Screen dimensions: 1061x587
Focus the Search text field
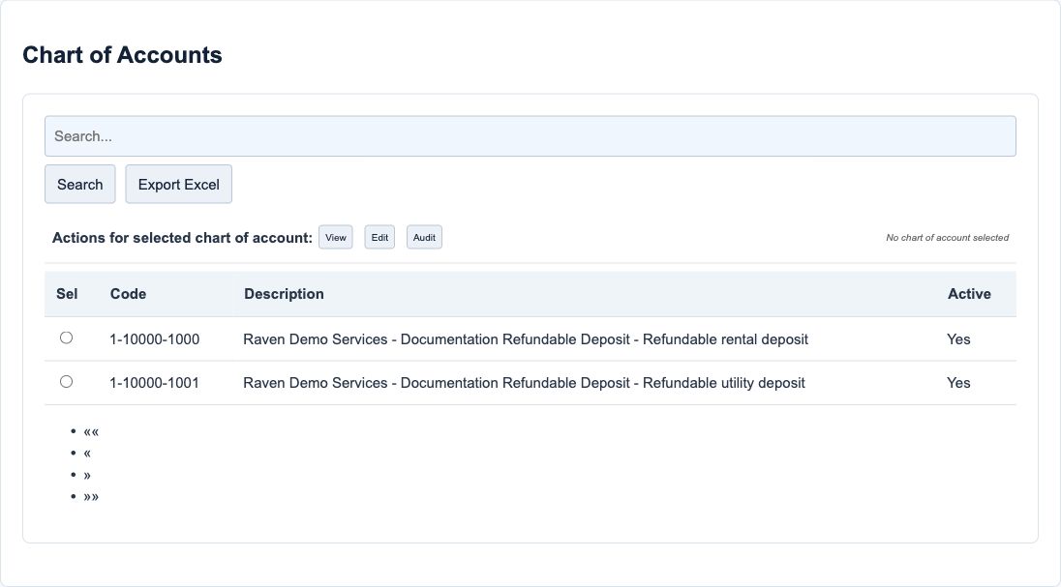click(530, 136)
